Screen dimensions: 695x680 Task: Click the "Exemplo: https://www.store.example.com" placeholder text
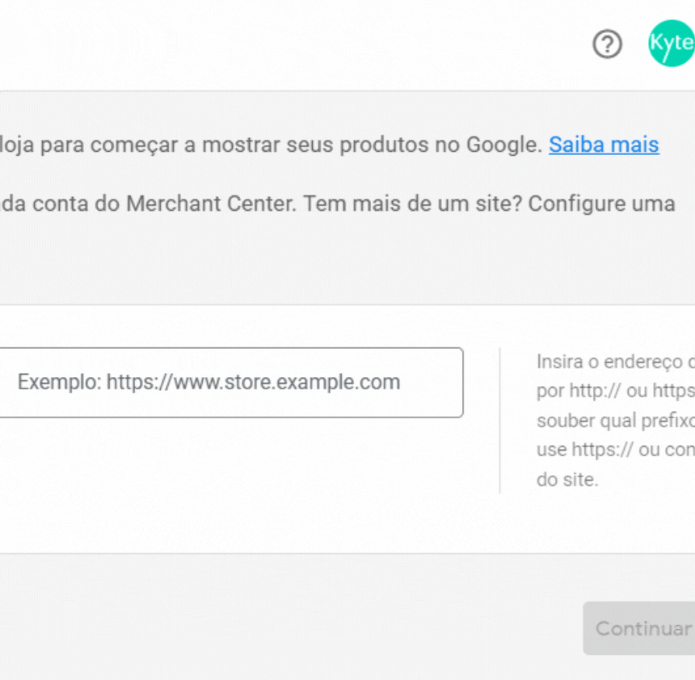click(x=208, y=382)
